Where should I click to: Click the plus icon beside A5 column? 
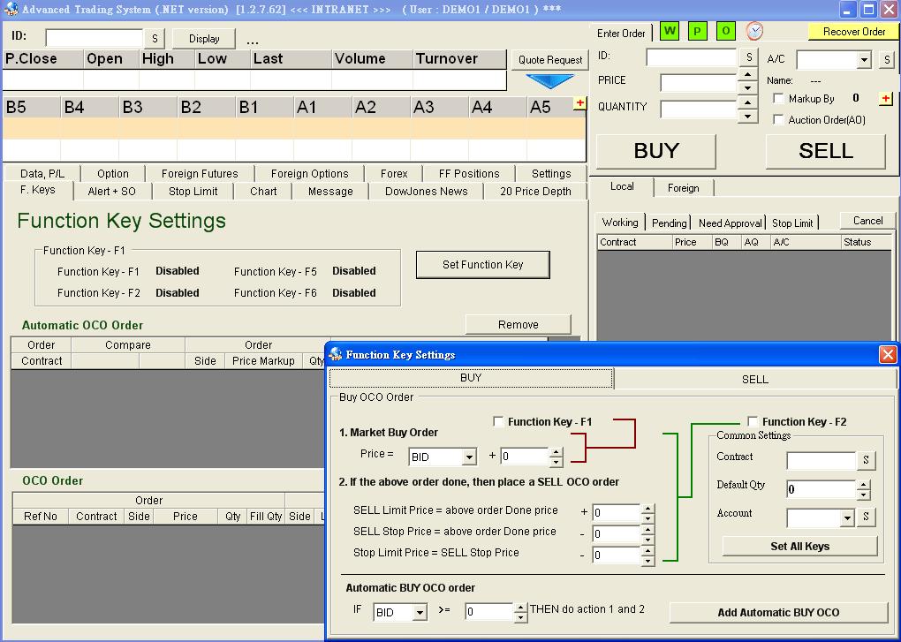579,103
